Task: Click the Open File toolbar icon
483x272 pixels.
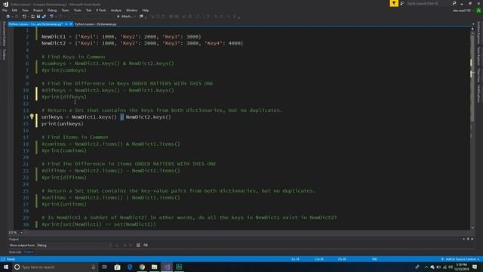Action: (32, 17)
